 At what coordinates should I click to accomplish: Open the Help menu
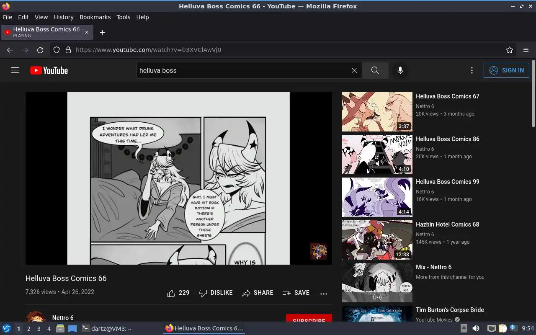click(x=142, y=17)
